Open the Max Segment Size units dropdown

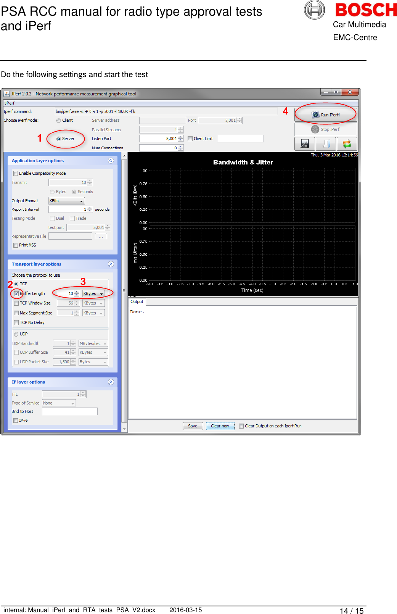point(93,313)
